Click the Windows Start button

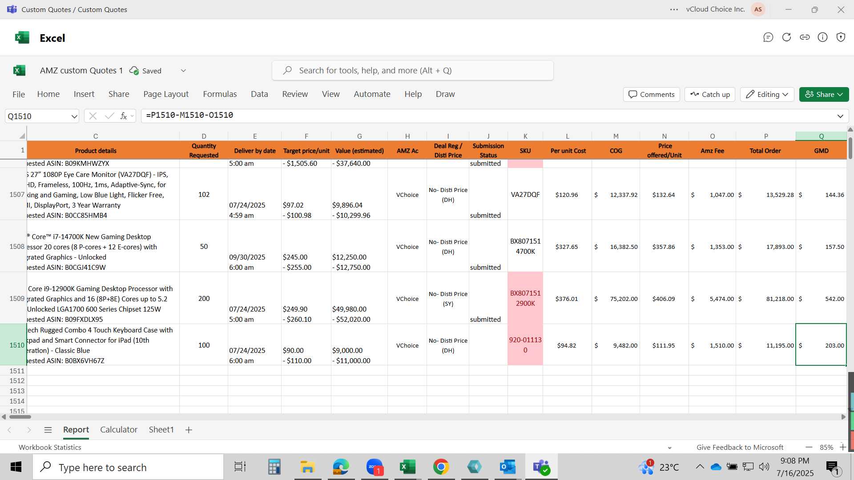[x=16, y=467]
